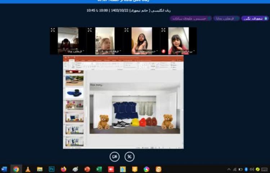Screen dimensions: 270x173
Task: Open VLC media player from the taskbar
Action: coord(28,169)
